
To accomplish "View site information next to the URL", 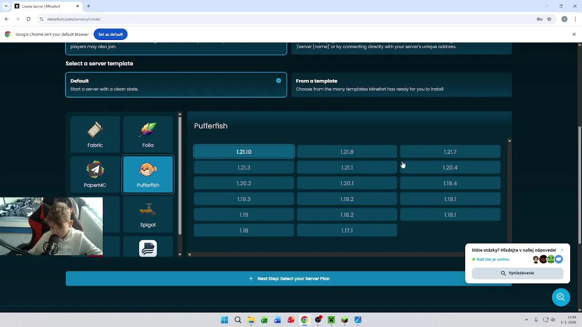I will pyautogui.click(x=41, y=19).
